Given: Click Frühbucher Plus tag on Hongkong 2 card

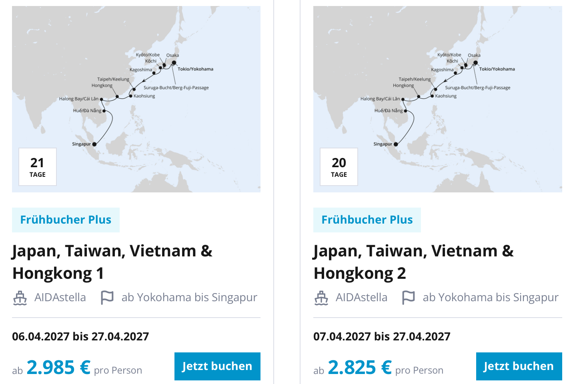Looking at the screenshot, I should [367, 220].
